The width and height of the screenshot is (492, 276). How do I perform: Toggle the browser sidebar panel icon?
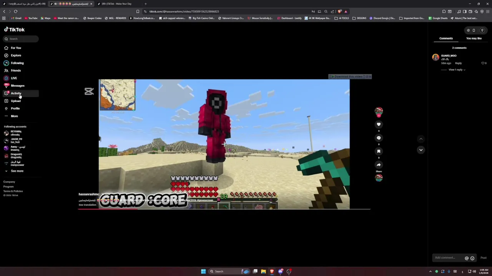click(464, 11)
